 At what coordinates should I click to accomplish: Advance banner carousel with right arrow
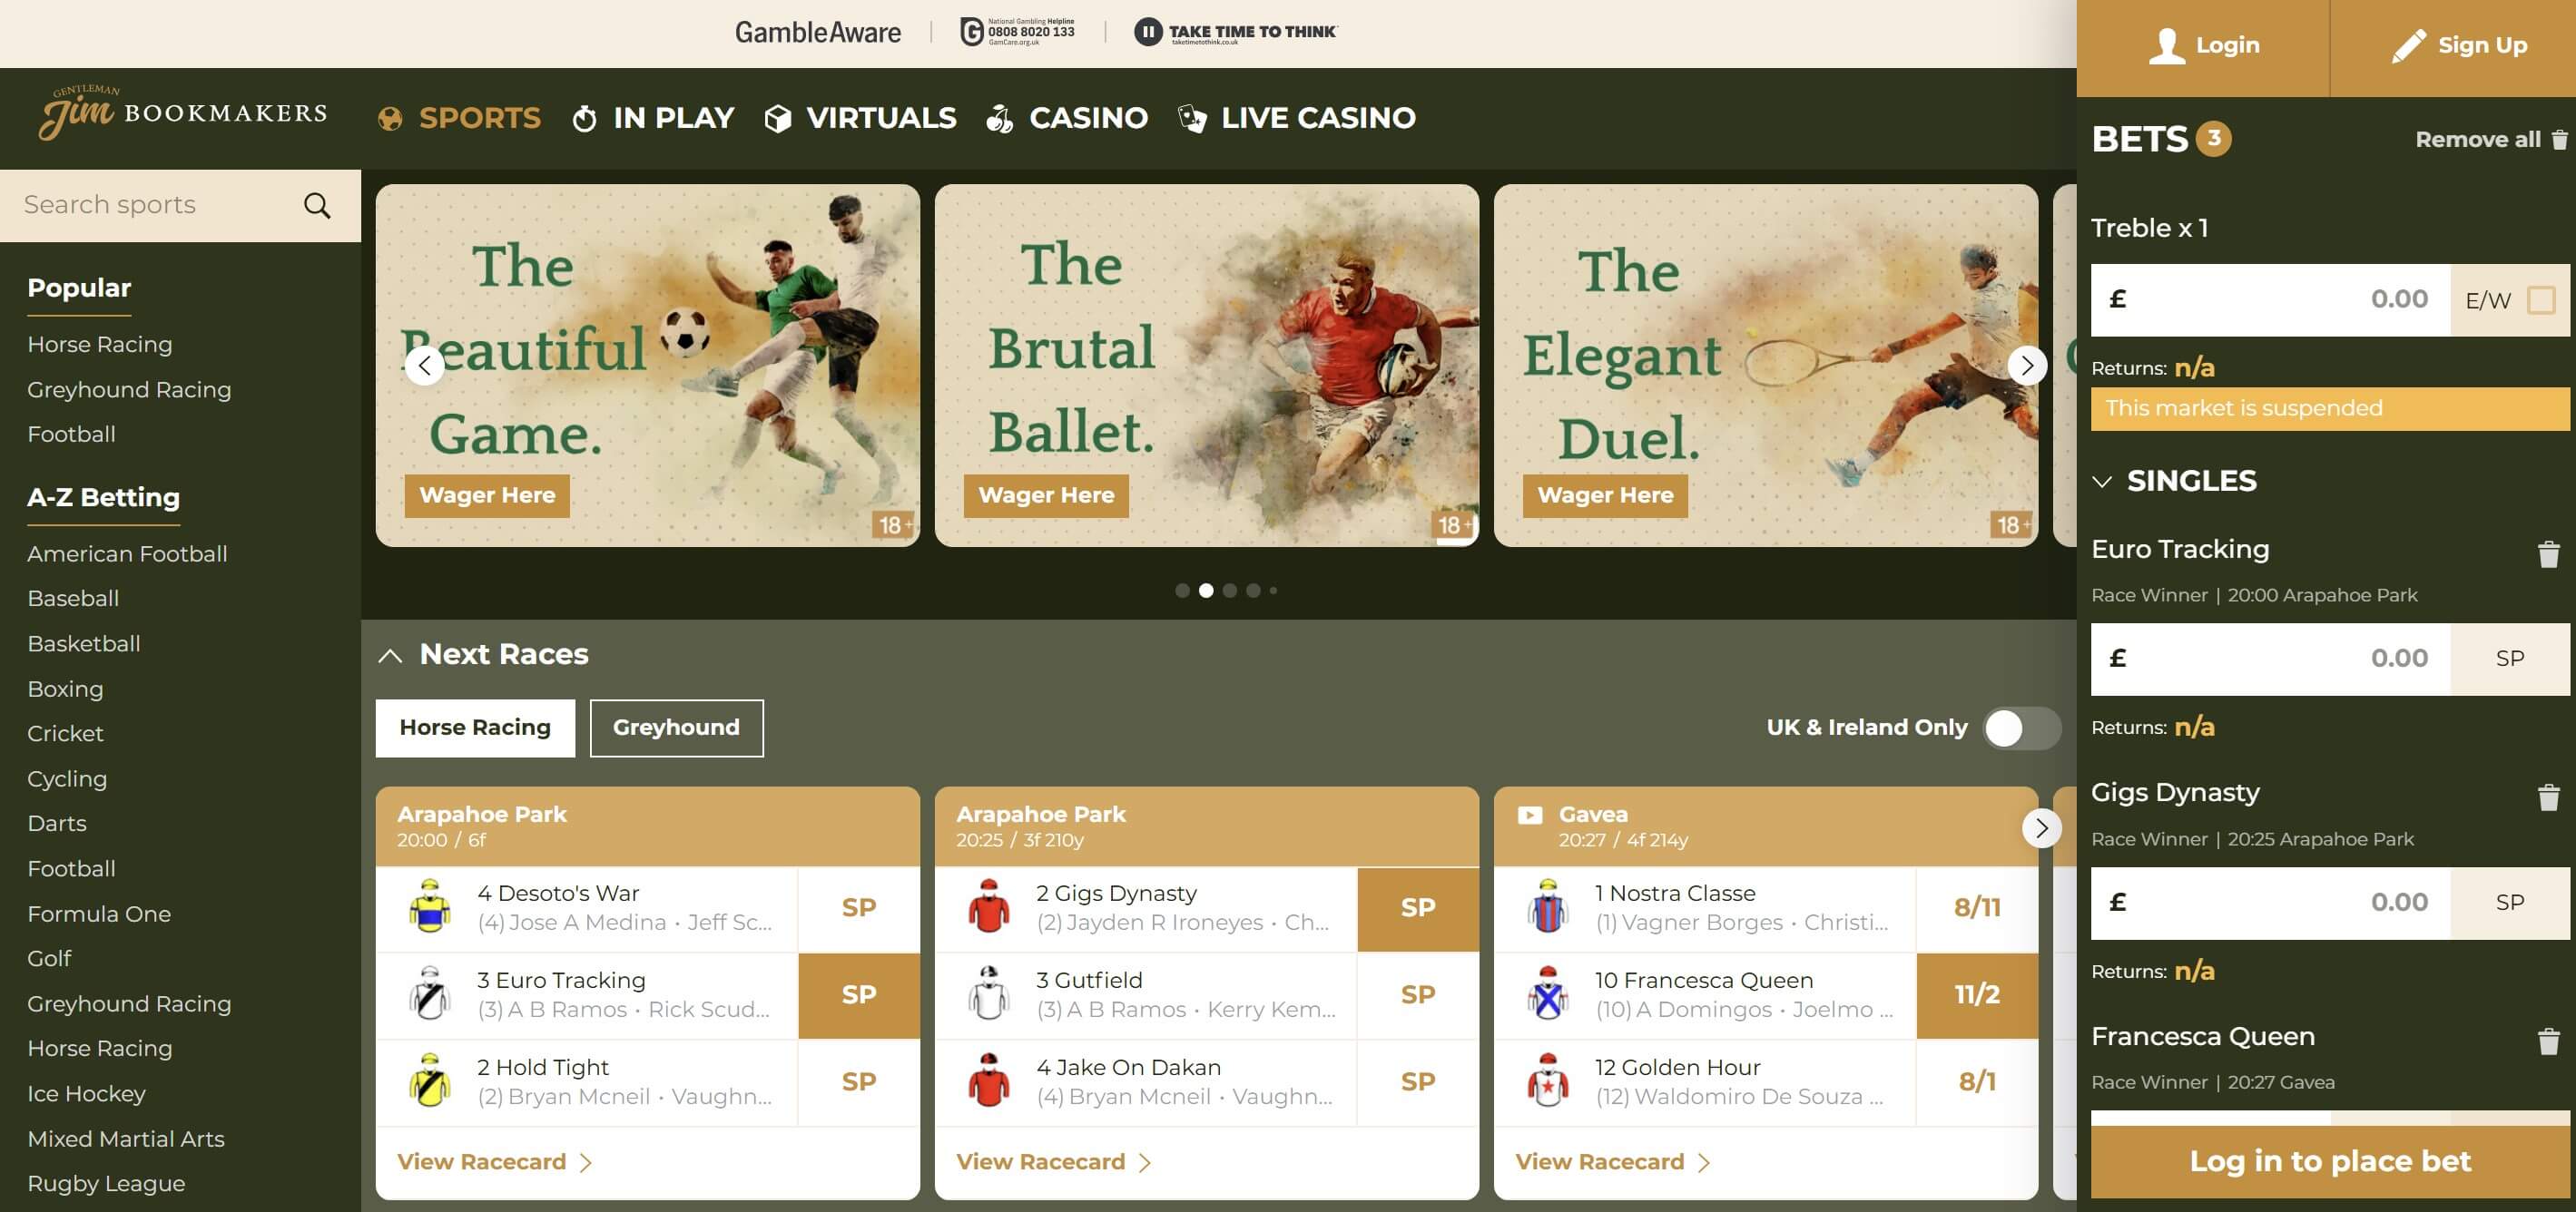2027,366
